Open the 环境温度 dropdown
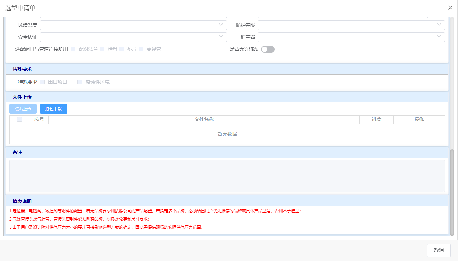The width and height of the screenshot is (458, 261). click(x=133, y=25)
